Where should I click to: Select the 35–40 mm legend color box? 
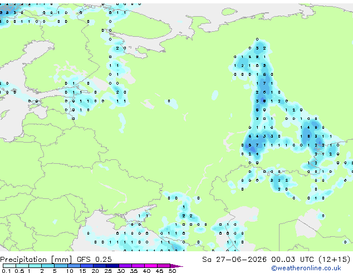pyautogui.click(x=138, y=266)
